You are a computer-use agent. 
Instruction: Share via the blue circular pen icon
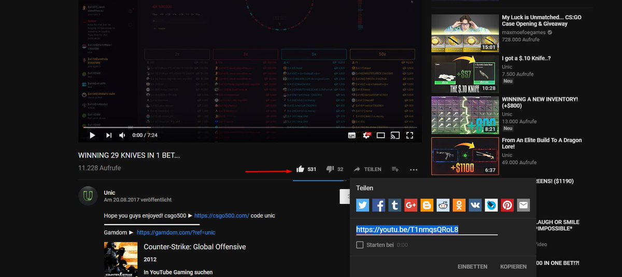pyautogui.click(x=491, y=206)
